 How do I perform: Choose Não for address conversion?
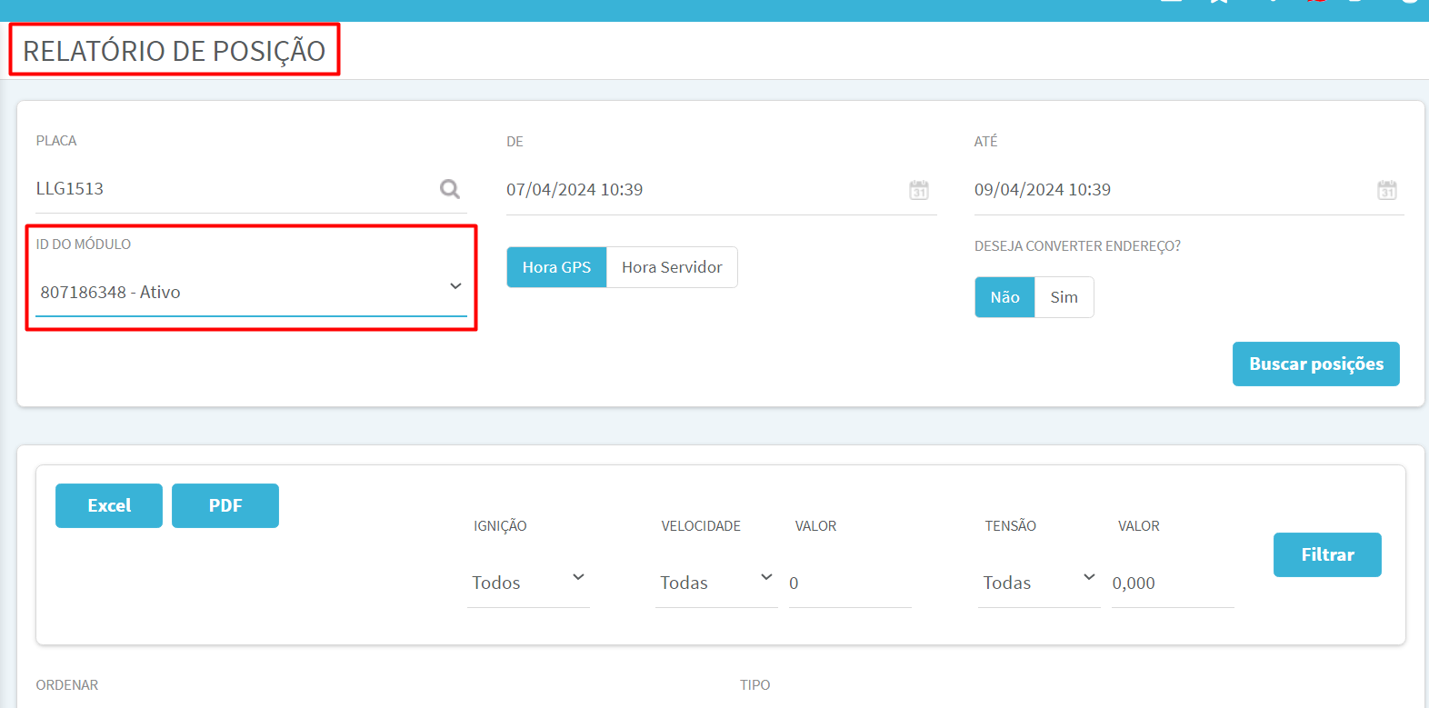click(1004, 297)
